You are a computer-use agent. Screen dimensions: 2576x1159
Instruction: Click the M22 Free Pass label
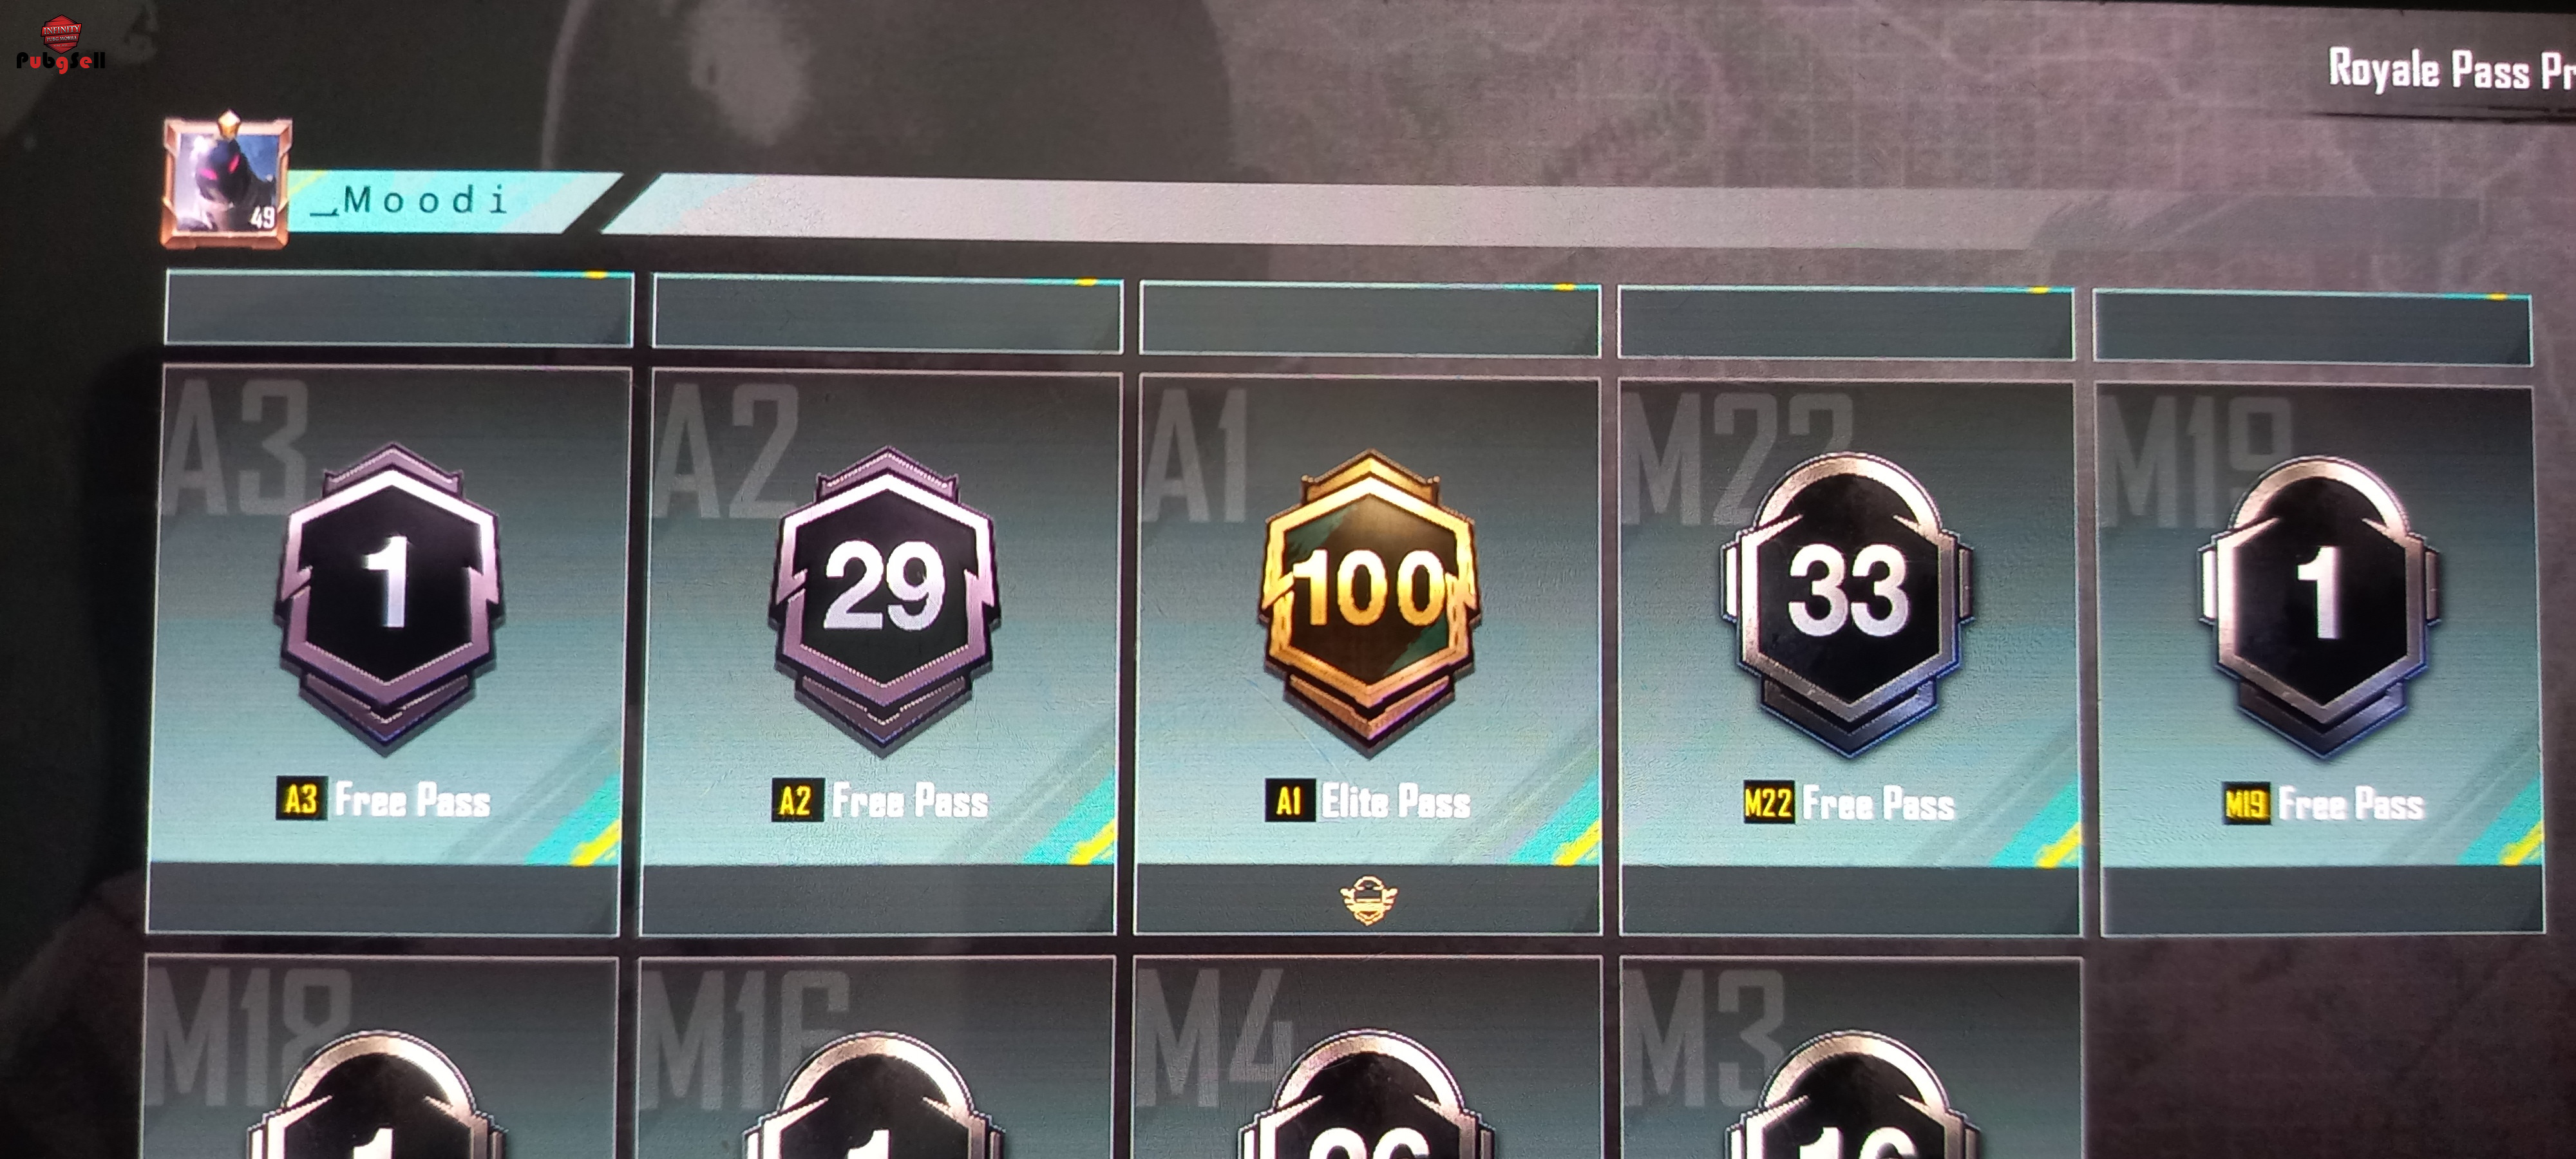point(1849,803)
